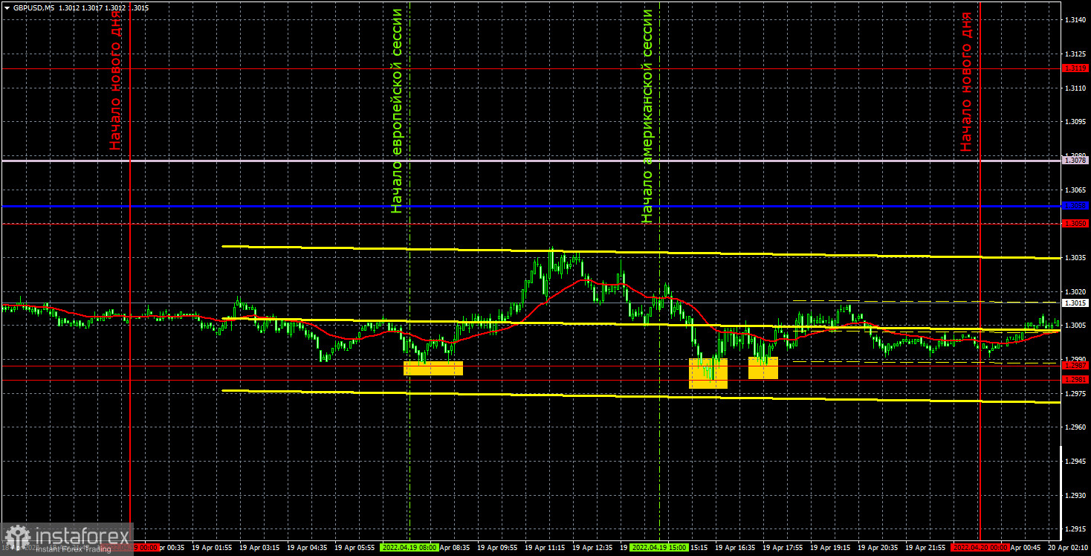Select the yellow signal rectangle near 08:35
The width and height of the screenshot is (1091, 556).
pos(433,368)
